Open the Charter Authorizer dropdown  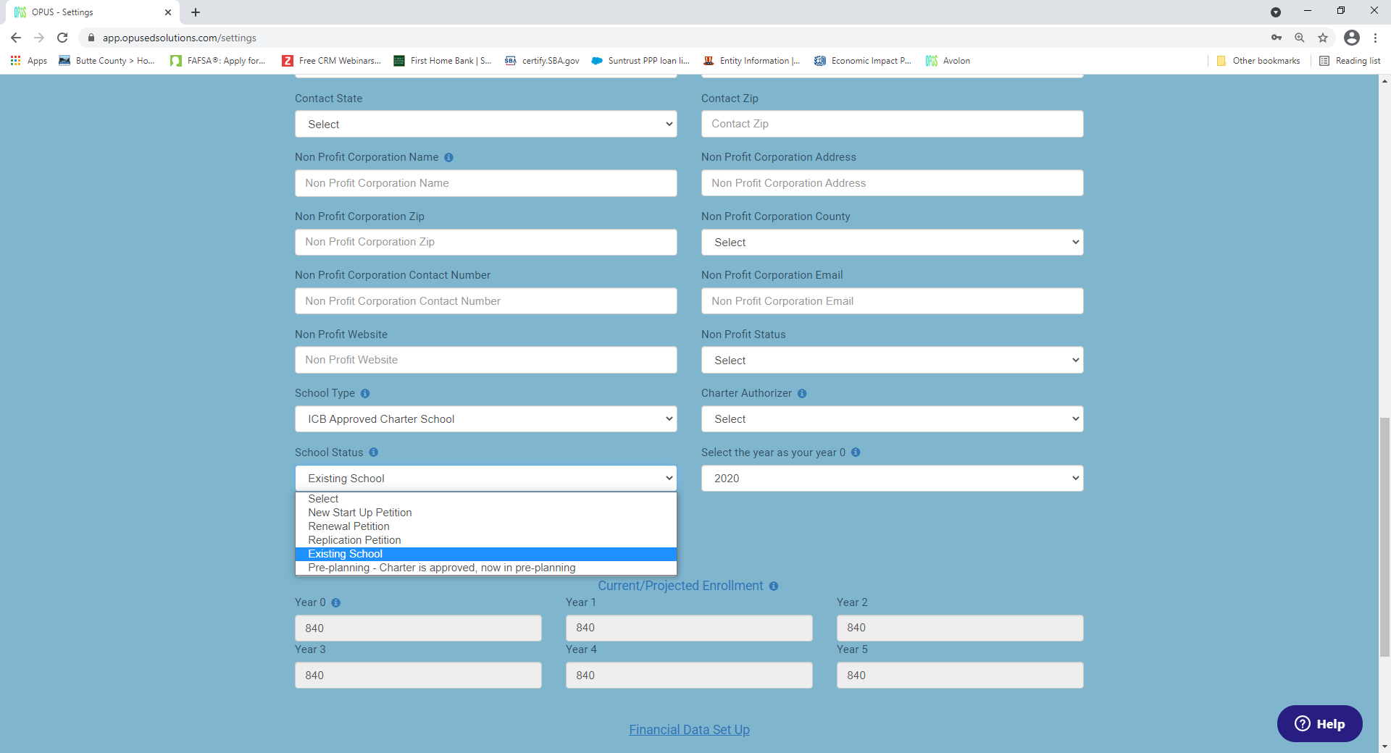point(893,418)
